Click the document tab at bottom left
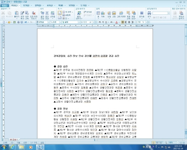The width and height of the screenshot is (187, 150). 13,139
